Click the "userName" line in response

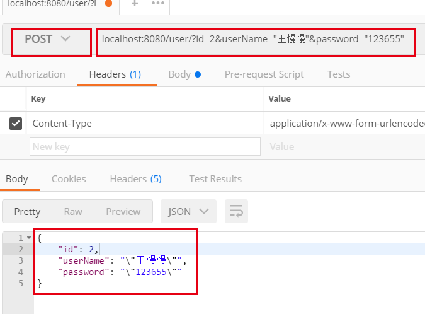[122, 260]
